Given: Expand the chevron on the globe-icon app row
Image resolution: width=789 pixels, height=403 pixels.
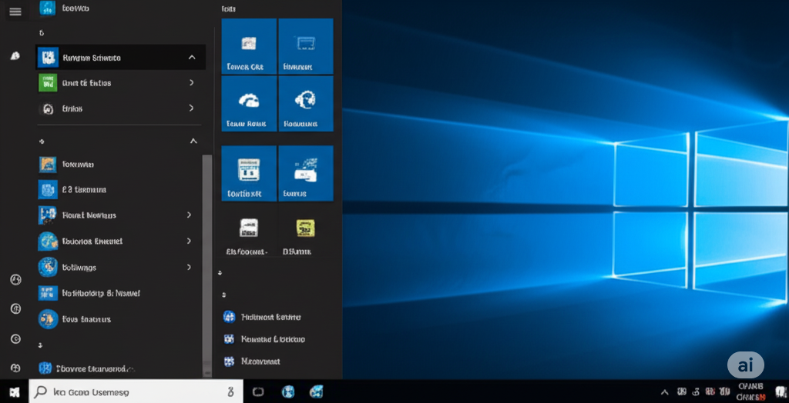Looking at the screenshot, I should pos(190,241).
